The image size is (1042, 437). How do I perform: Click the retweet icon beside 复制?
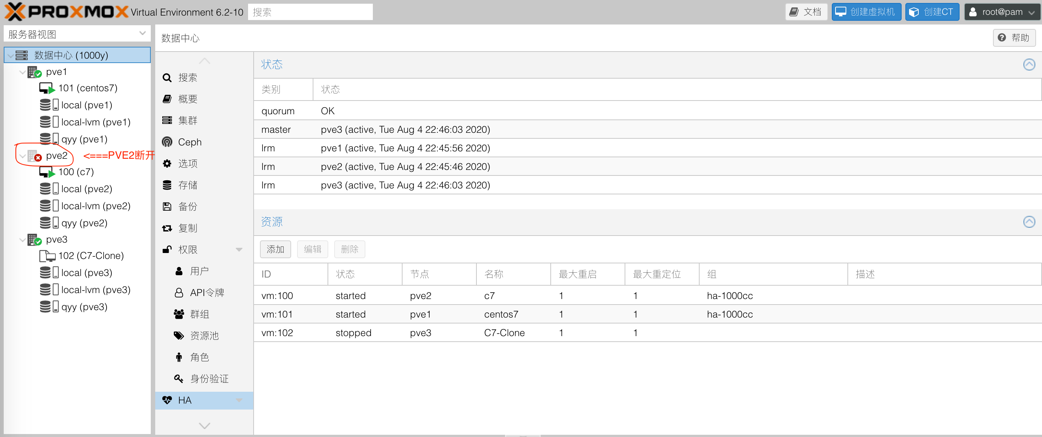(x=167, y=229)
